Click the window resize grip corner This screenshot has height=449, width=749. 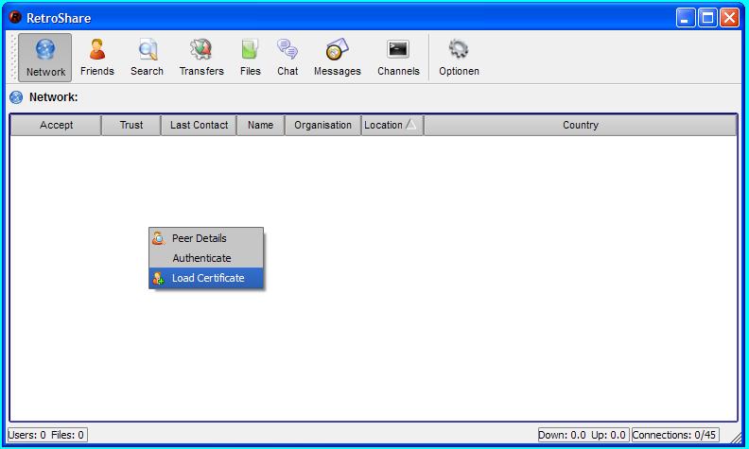click(736, 437)
